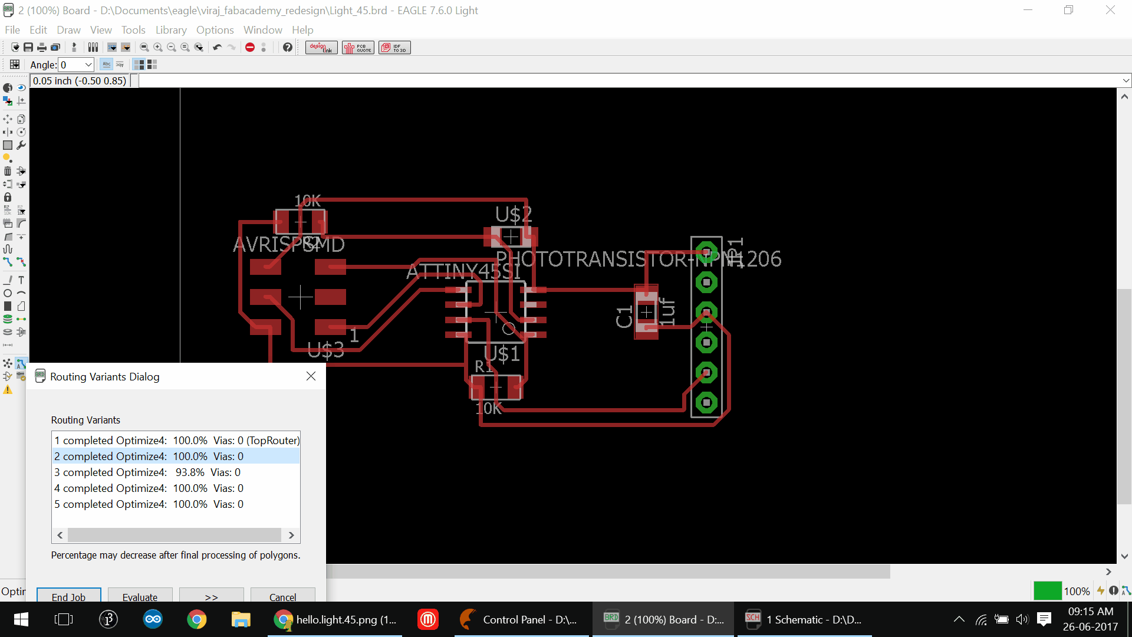
Task: Open the Angle combo box
Action: 77,65
